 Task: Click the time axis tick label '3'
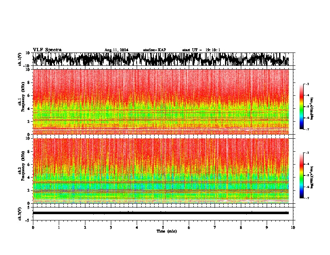111,227
